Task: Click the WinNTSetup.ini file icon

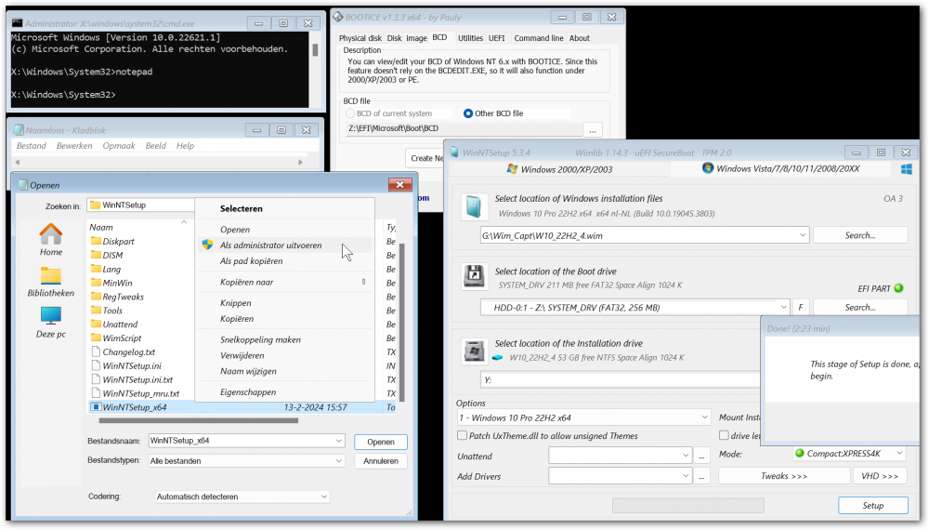Action: [x=96, y=365]
